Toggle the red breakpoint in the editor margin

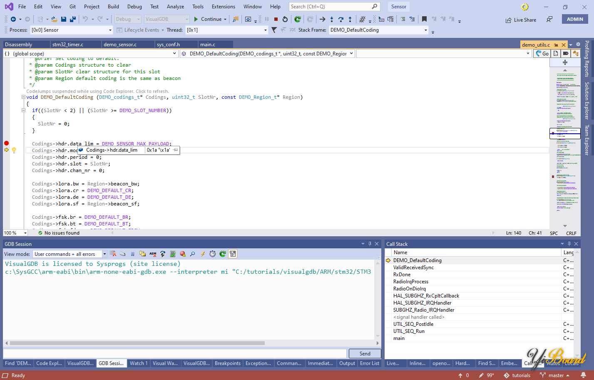click(x=6, y=143)
